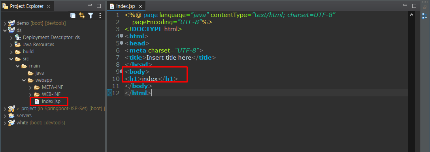This screenshot has width=430, height=152.
Task: Click the webapp folder icon
Action: click(30, 80)
